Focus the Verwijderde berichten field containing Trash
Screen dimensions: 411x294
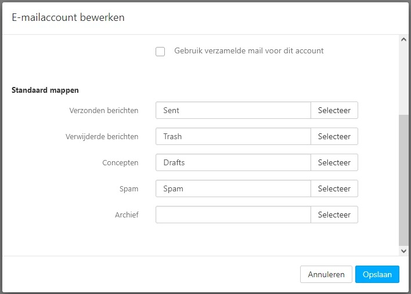[x=233, y=136]
